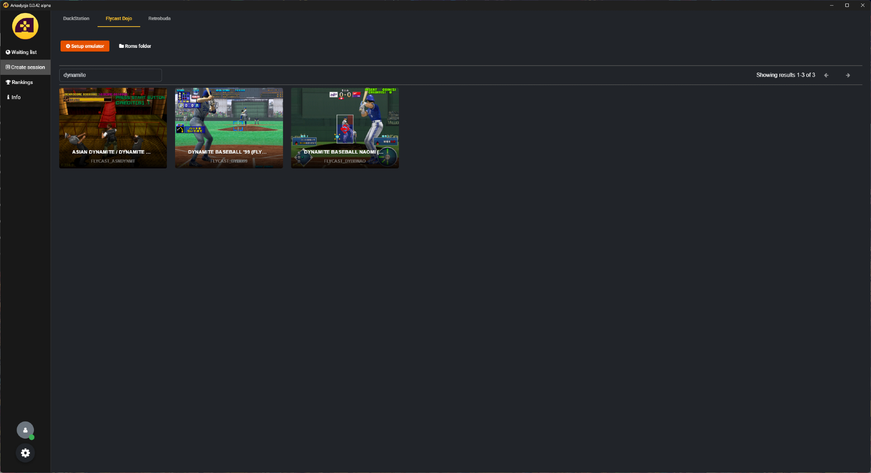Click the dynamite search field
This screenshot has width=871, height=473.
[x=111, y=75]
